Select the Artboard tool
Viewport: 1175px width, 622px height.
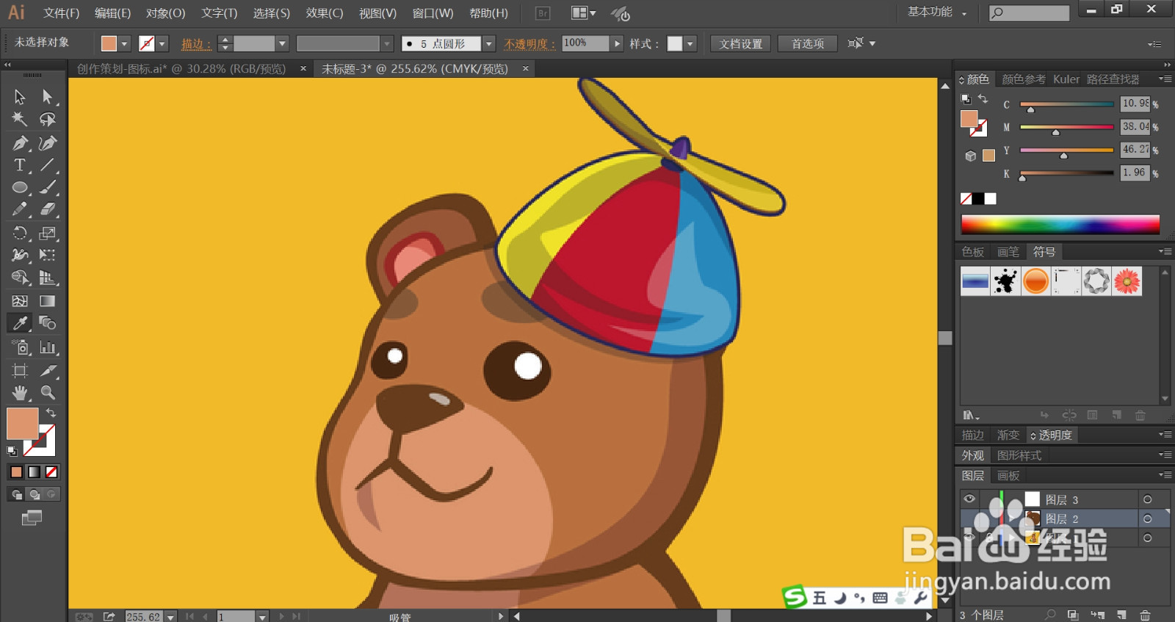(x=20, y=370)
